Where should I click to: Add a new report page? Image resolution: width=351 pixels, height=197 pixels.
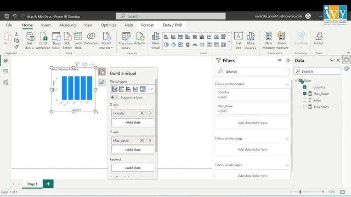click(48, 184)
